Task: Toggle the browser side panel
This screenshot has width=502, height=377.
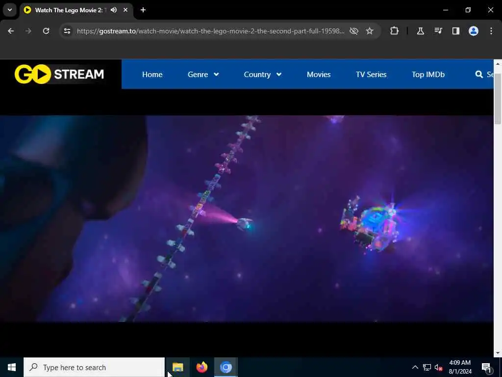Action: pos(455,31)
